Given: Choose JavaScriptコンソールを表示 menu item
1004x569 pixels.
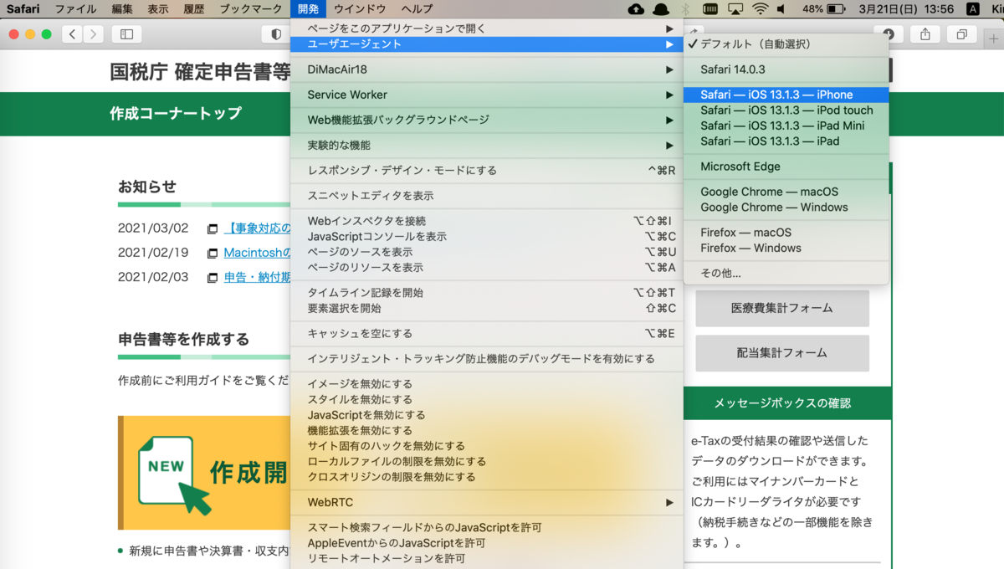Looking at the screenshot, I should pos(487,237).
